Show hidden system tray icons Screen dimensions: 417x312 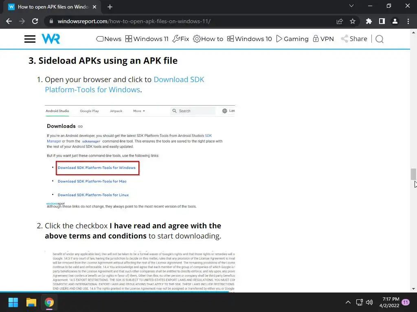coord(348,302)
